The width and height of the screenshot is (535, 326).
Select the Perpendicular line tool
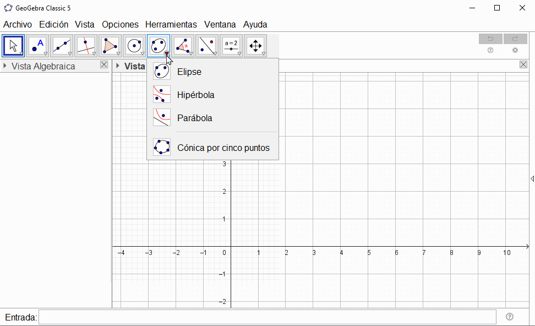tap(86, 46)
